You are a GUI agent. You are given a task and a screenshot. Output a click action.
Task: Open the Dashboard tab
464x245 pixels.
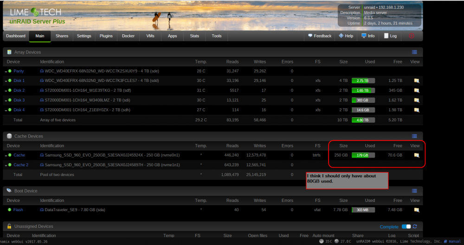[x=16, y=36]
